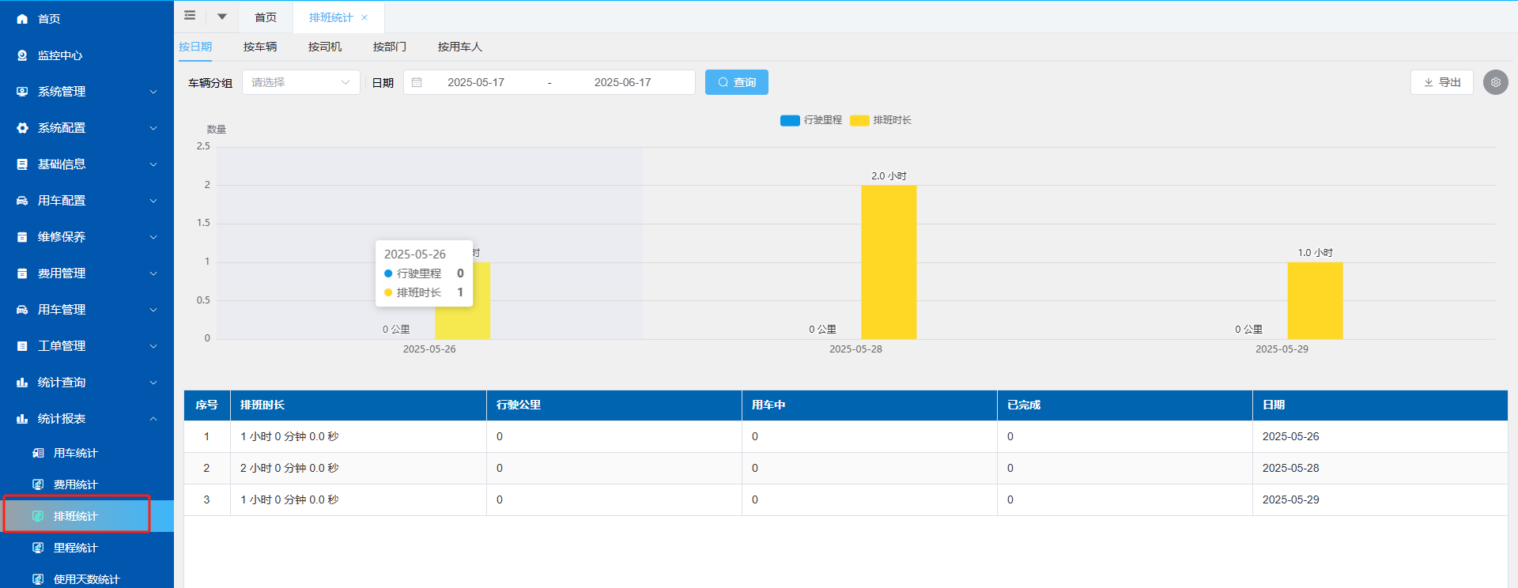Viewport: 1518px width, 588px height.
Task: Click the 查询 search button
Action: (x=736, y=82)
